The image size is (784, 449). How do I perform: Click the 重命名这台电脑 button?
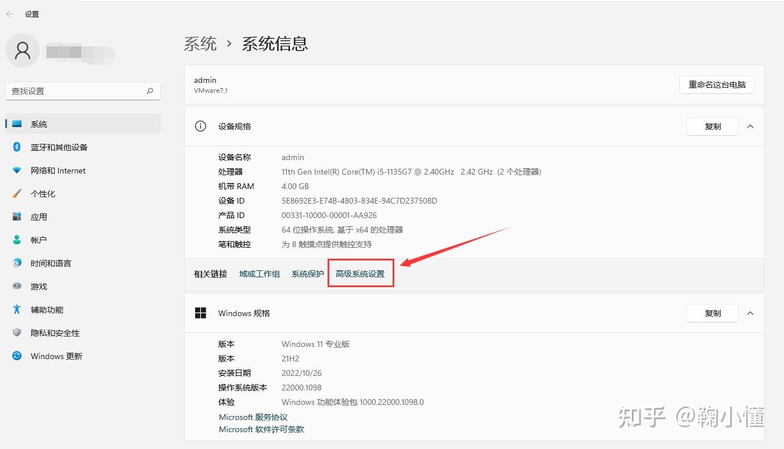[717, 85]
